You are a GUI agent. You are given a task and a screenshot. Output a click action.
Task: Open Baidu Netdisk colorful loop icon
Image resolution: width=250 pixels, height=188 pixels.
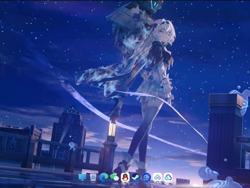tap(157, 178)
